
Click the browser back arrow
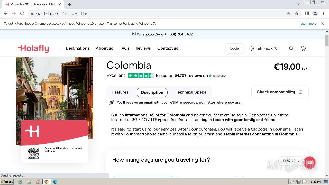tap(6, 13)
